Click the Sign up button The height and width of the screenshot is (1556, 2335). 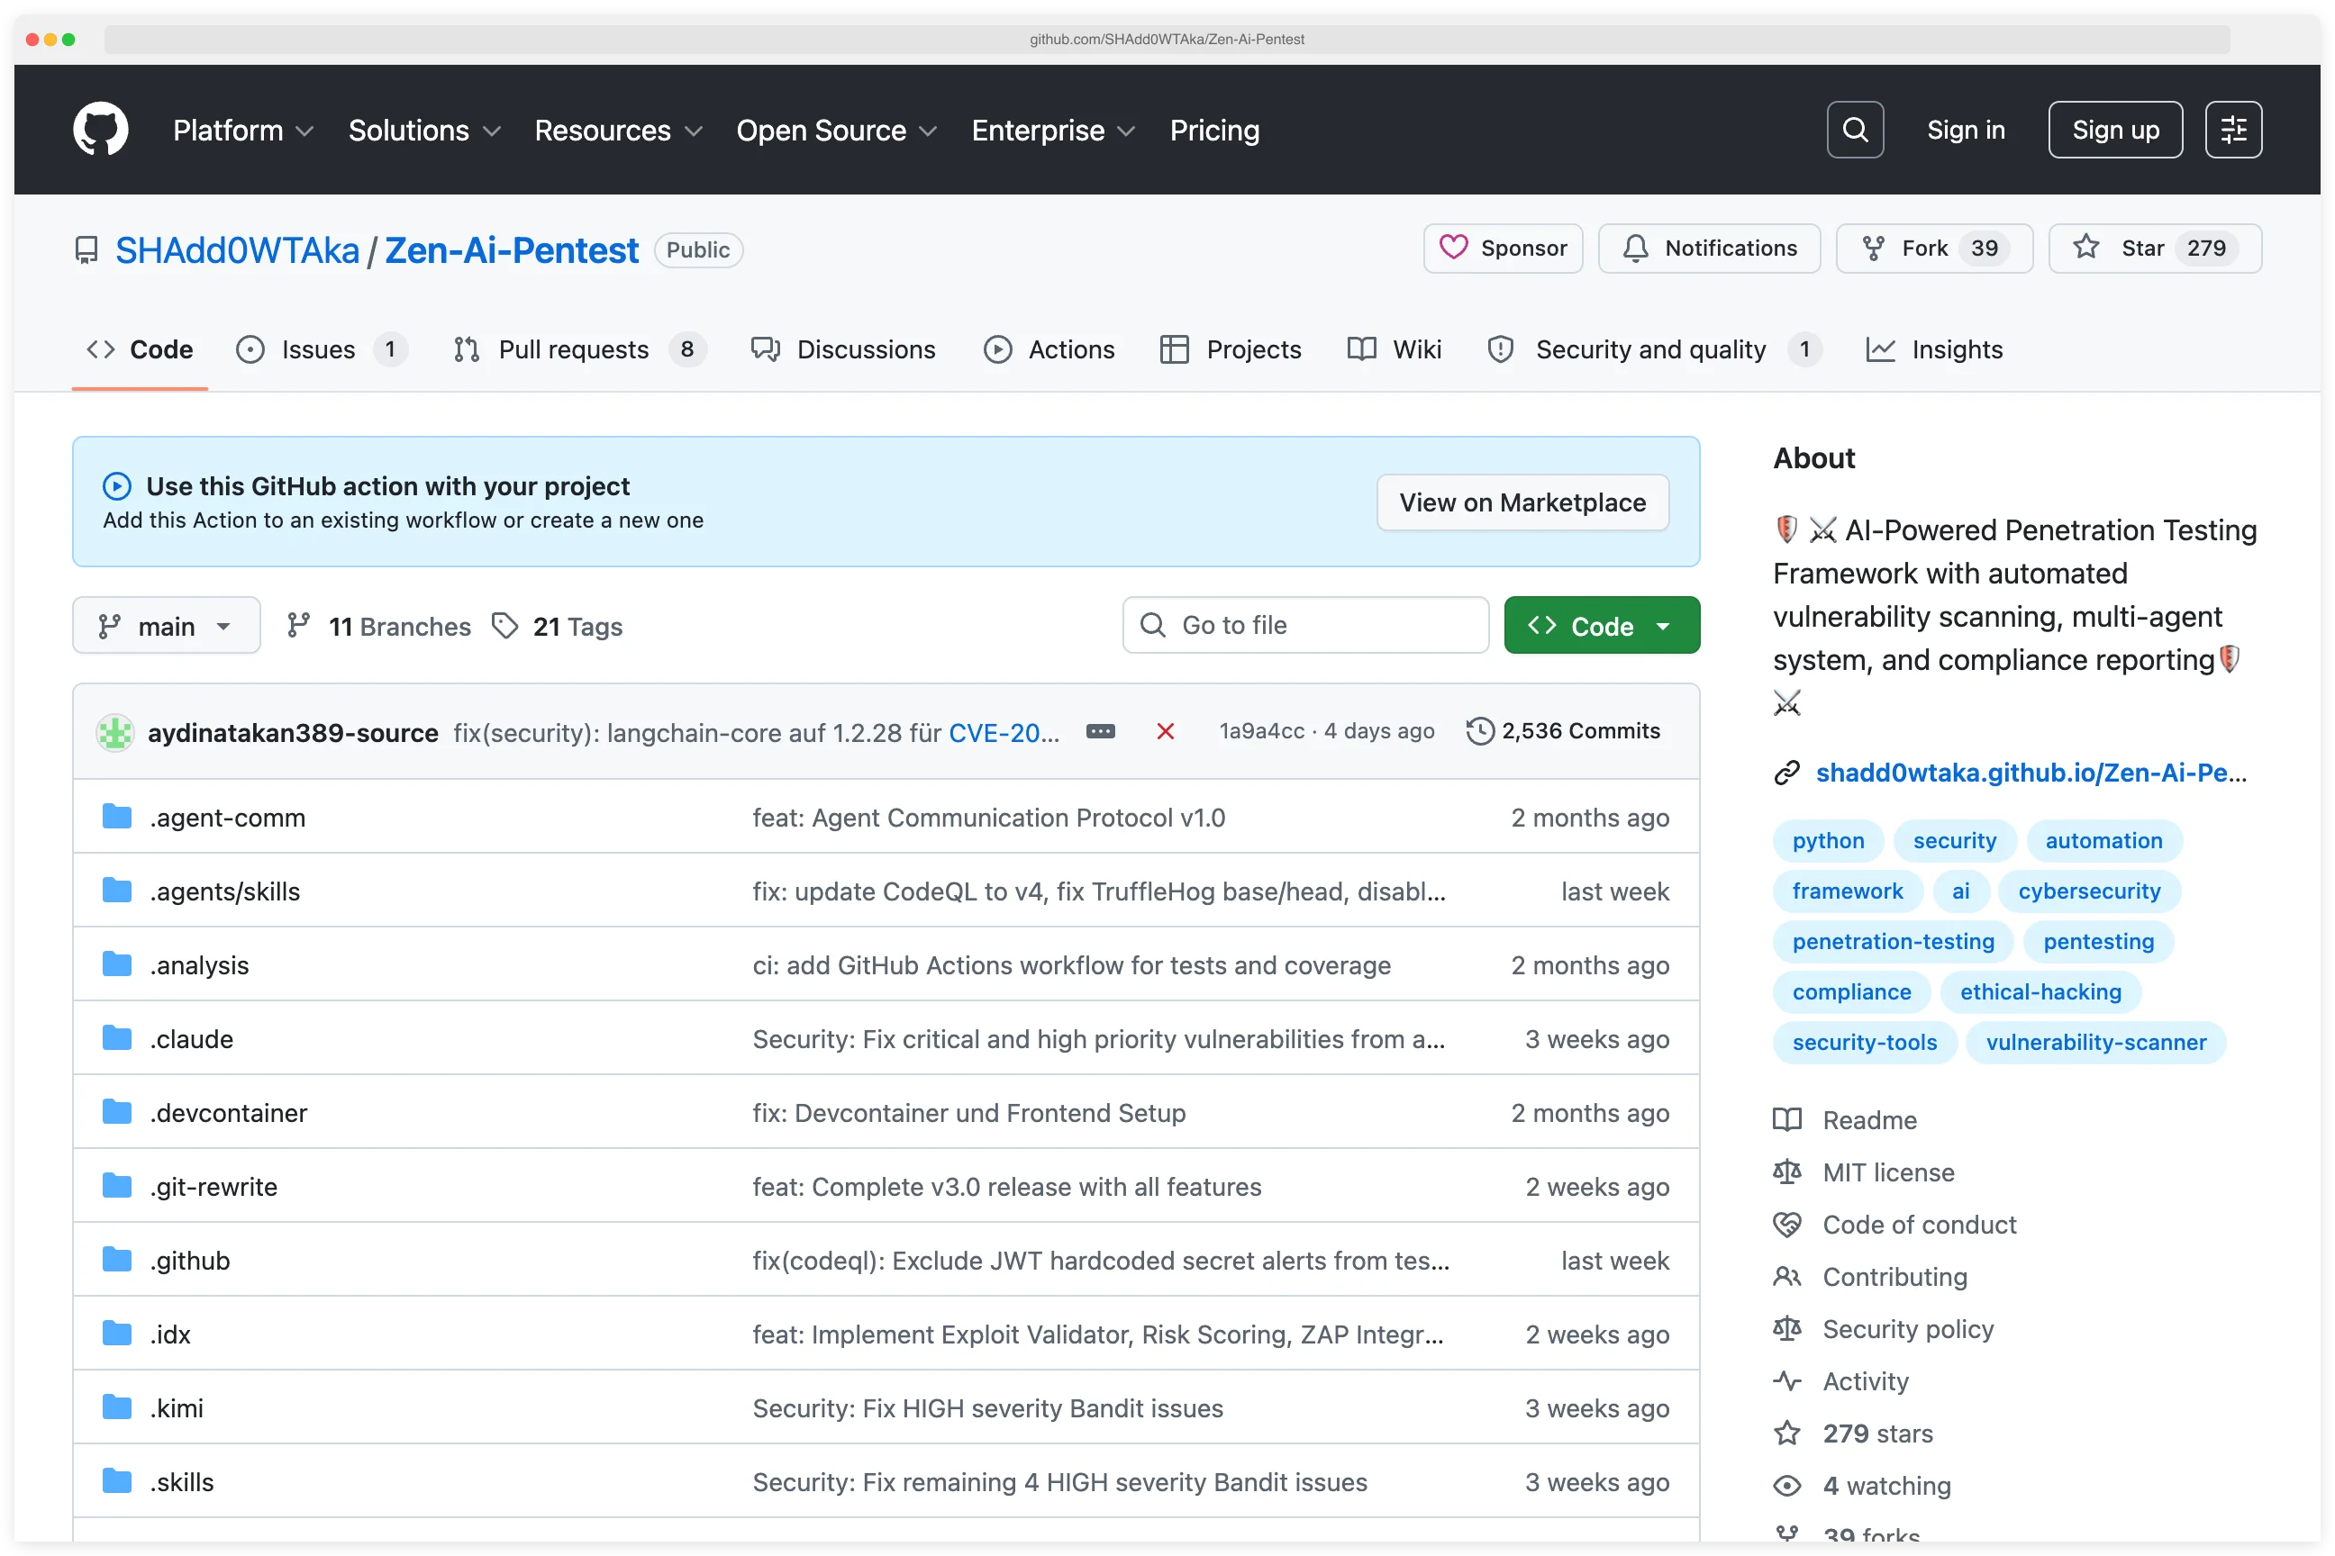point(2114,130)
